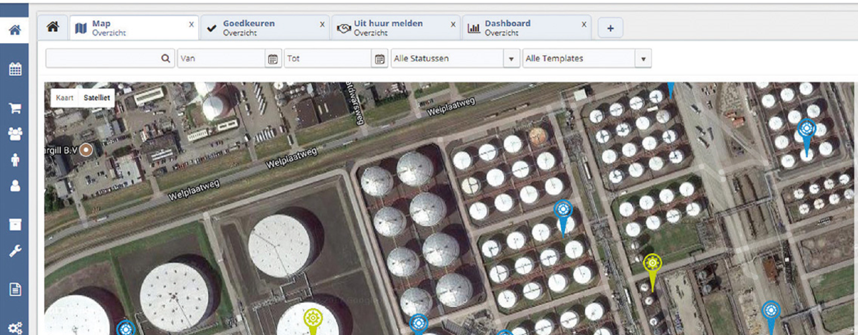Close the Dashboard tab
Screen dimensions: 858x335
[584, 25]
